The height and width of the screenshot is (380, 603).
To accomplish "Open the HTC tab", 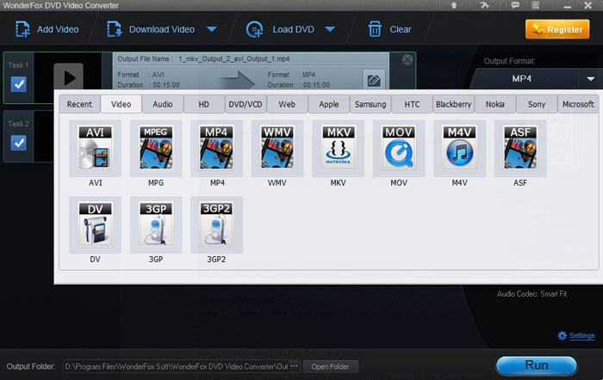I will tap(412, 104).
